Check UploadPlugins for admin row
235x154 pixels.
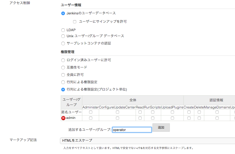coord(172,118)
